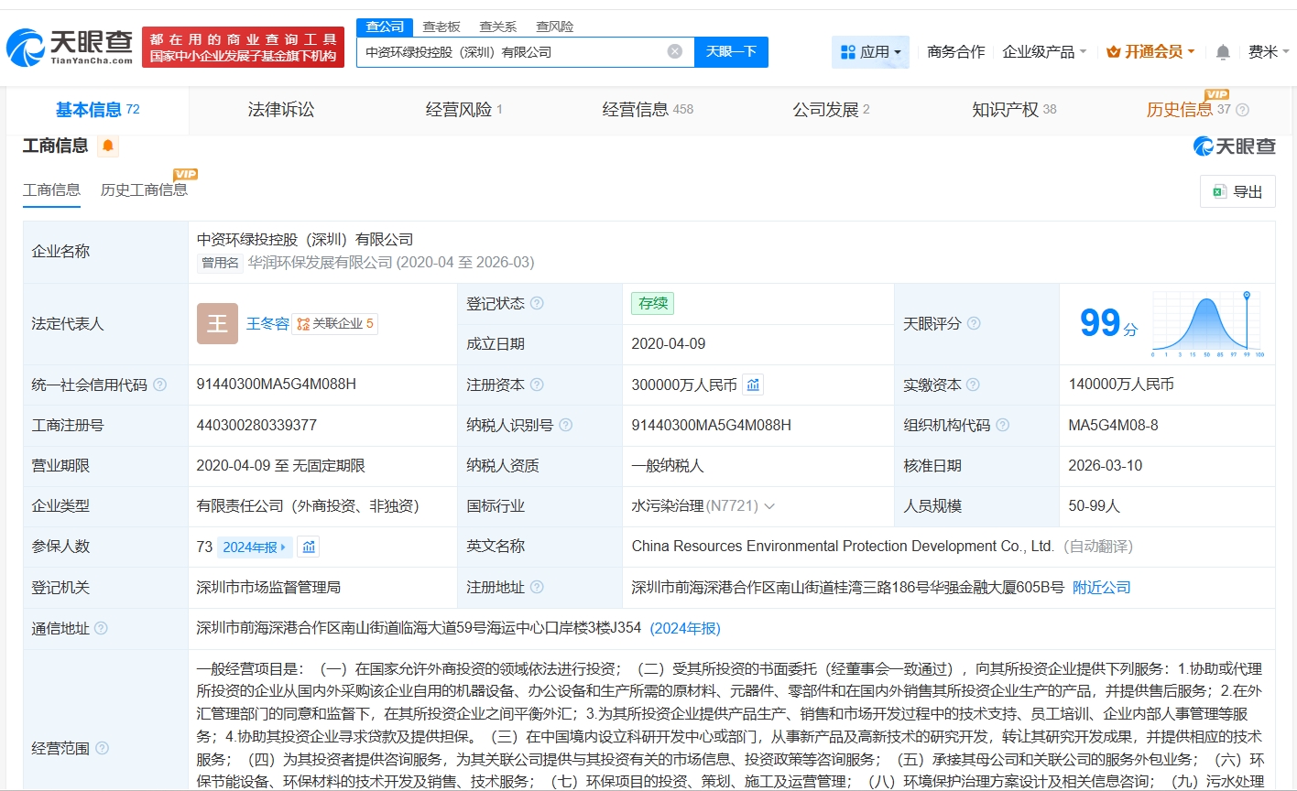Clear the search box with X icon
This screenshot has height=791, width=1297.
675,51
